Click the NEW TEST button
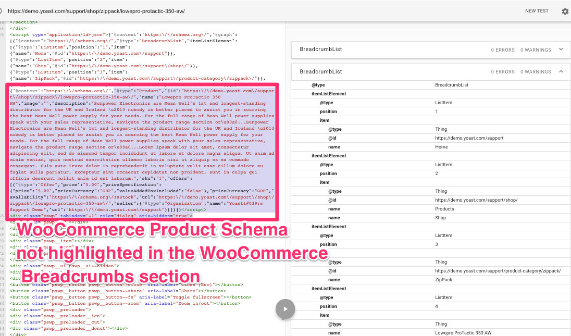 pyautogui.click(x=537, y=11)
